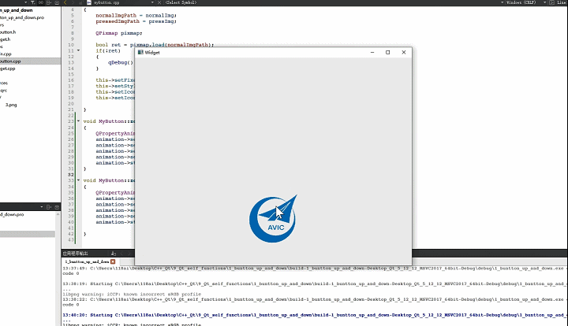Select the .qrc resource file in tree

[x=4, y=91]
